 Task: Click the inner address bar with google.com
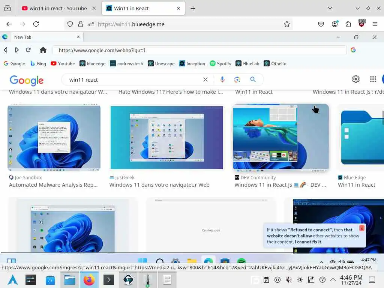[199, 50]
